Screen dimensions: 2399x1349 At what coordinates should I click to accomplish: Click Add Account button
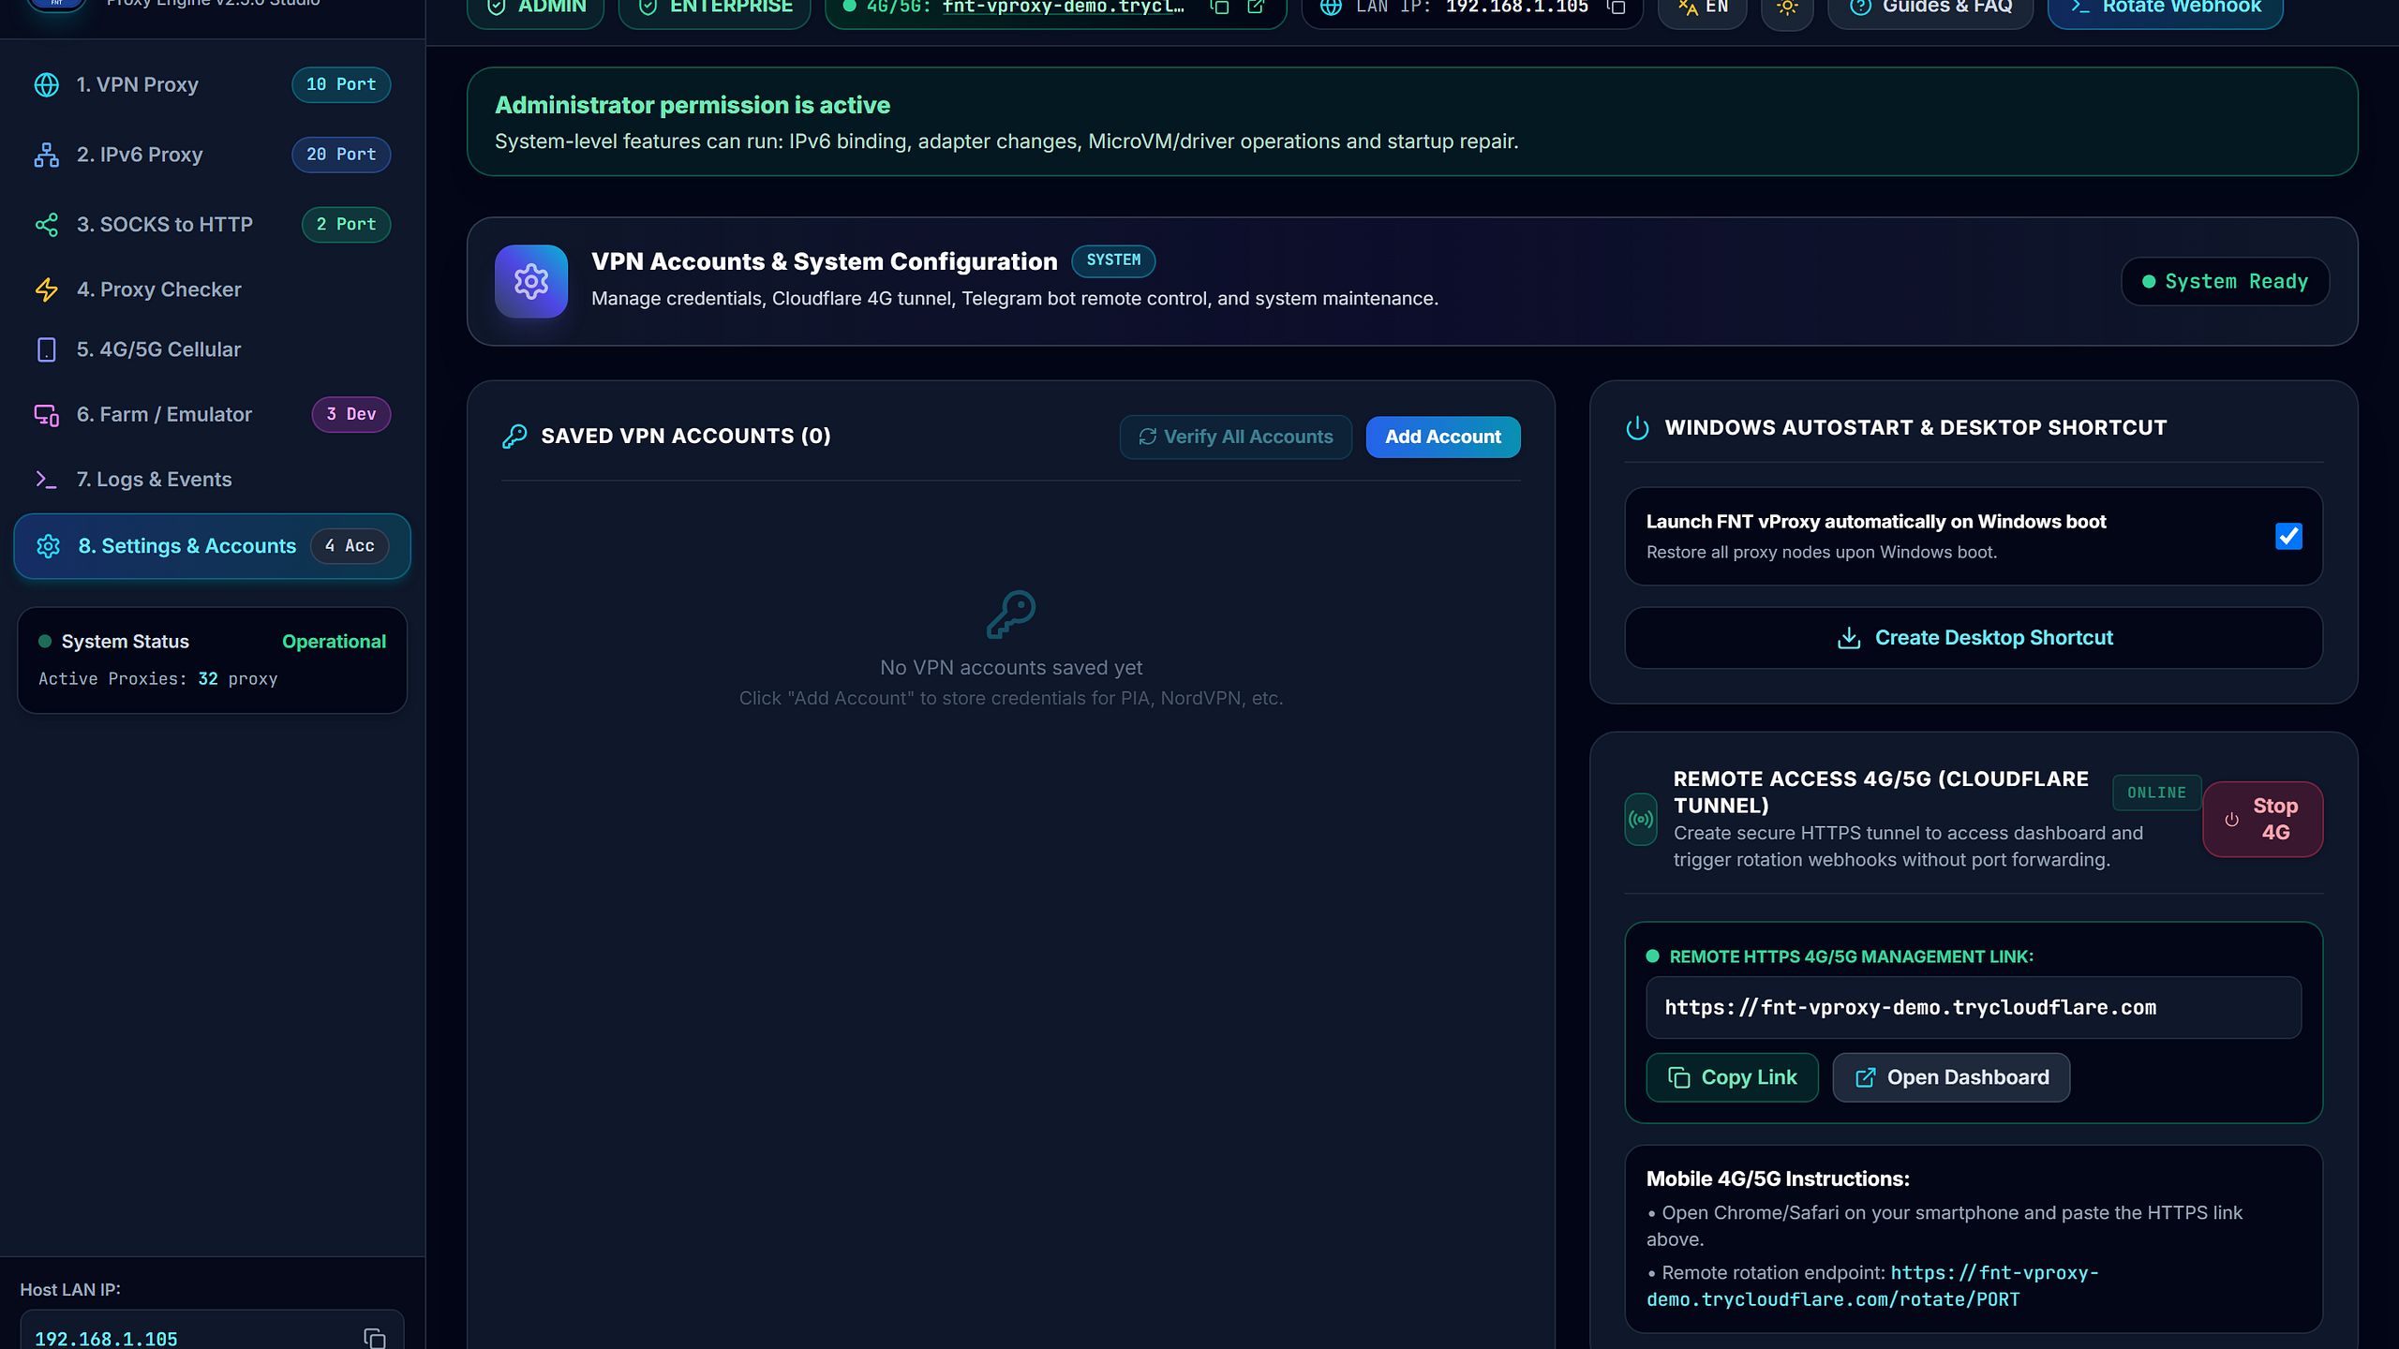1443,437
